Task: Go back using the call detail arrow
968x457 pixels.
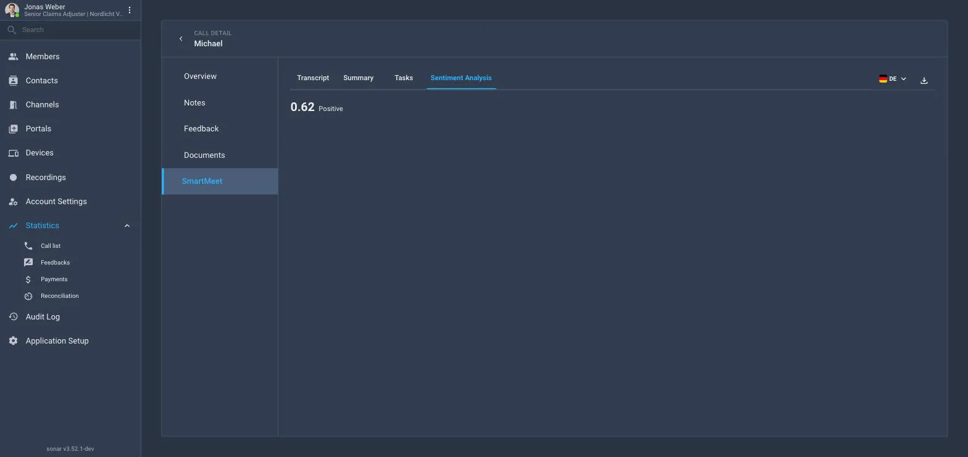Action: (181, 39)
